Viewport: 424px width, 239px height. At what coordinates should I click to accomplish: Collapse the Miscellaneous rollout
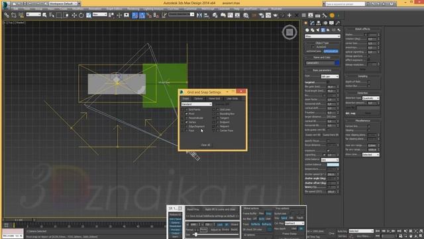(x=362, y=121)
